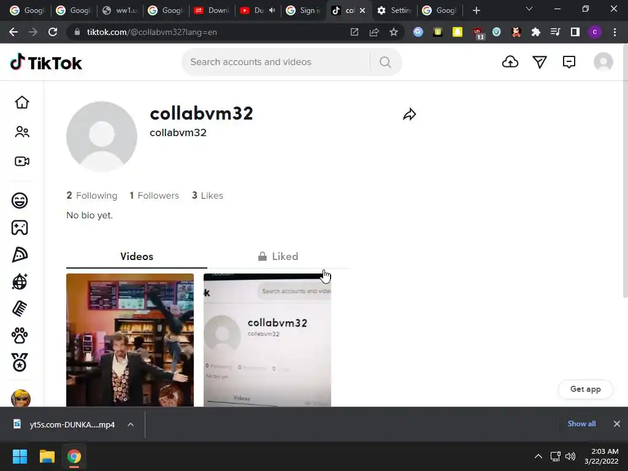Image resolution: width=628 pixels, height=471 pixels.
Task: Click the page vertical scrollbar
Action: tap(625, 172)
